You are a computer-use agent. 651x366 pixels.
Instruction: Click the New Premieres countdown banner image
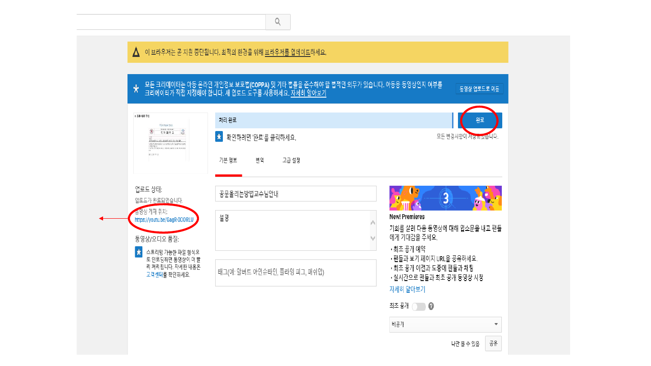pyautogui.click(x=445, y=198)
